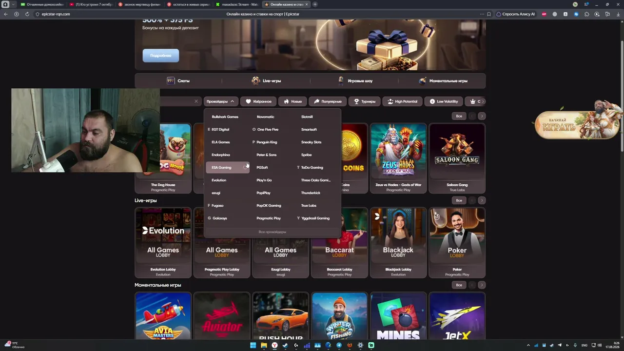
Task: Launch the Winter Fishing instant game
Action: coord(339,316)
